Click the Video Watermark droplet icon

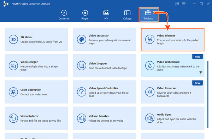point(150,66)
